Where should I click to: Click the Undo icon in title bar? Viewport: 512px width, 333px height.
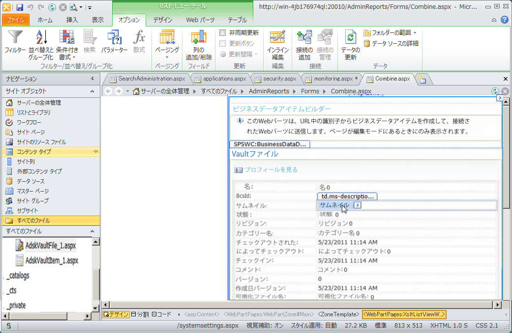tap(30, 7)
